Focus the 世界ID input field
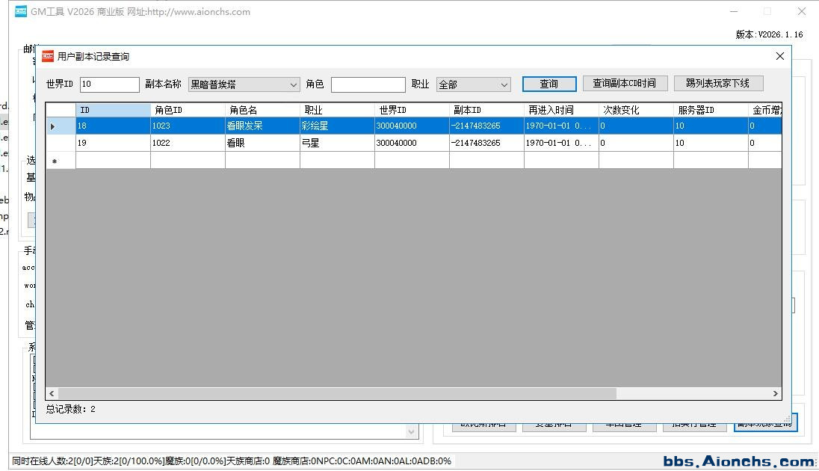Image resolution: width=819 pixels, height=471 pixels. [x=109, y=85]
